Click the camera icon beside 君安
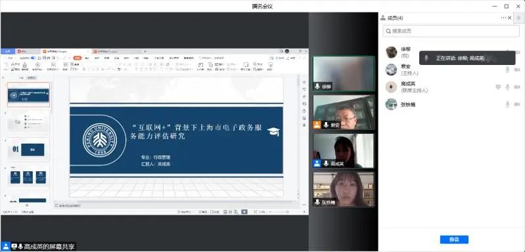 517,70
